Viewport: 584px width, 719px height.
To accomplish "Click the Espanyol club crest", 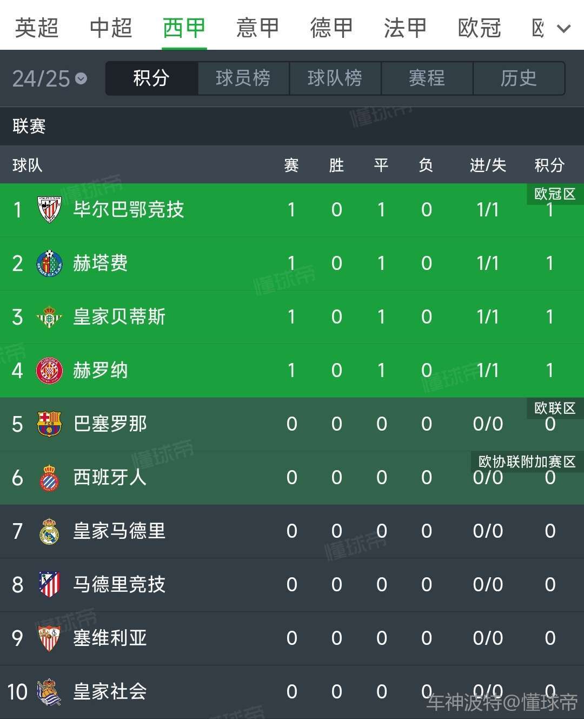I will pyautogui.click(x=49, y=478).
